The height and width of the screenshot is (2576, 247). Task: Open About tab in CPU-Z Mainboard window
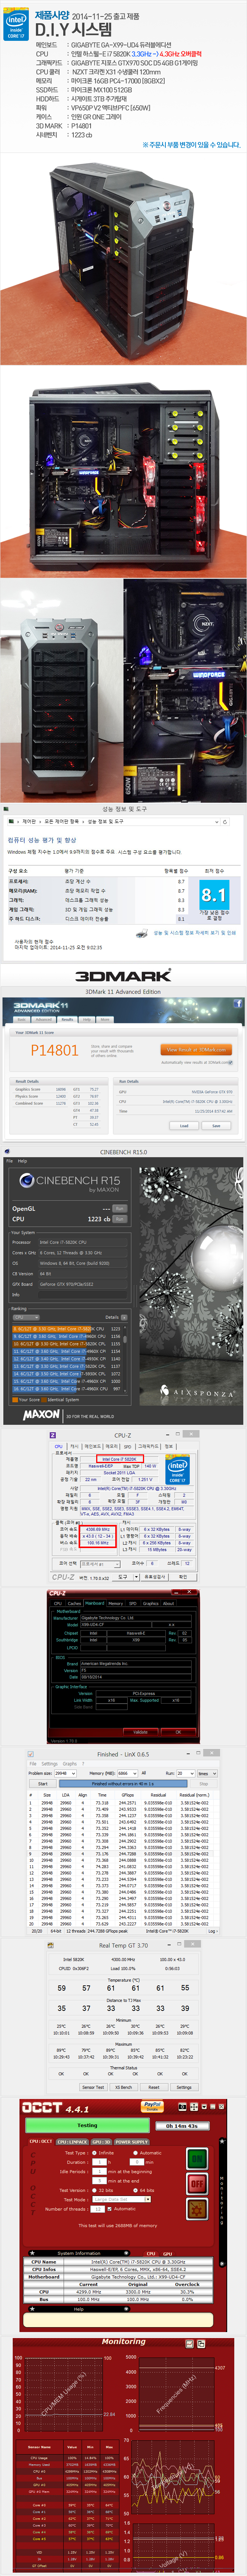170,1603
